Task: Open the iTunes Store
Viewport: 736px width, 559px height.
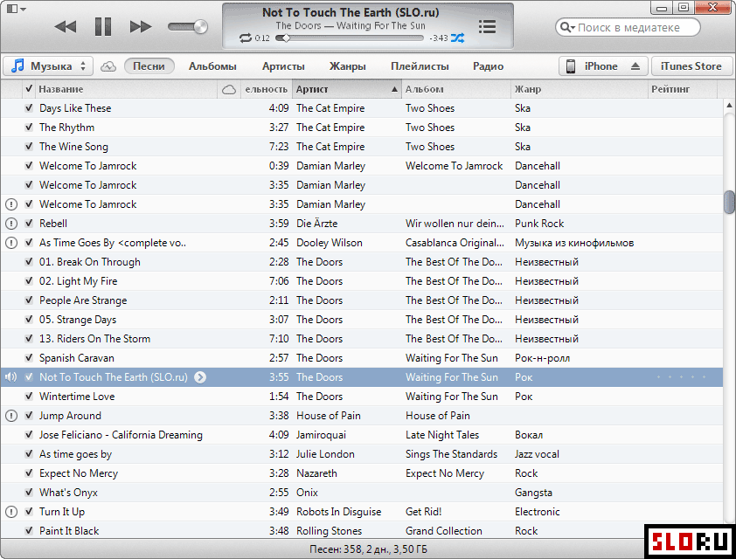Action: [x=691, y=66]
